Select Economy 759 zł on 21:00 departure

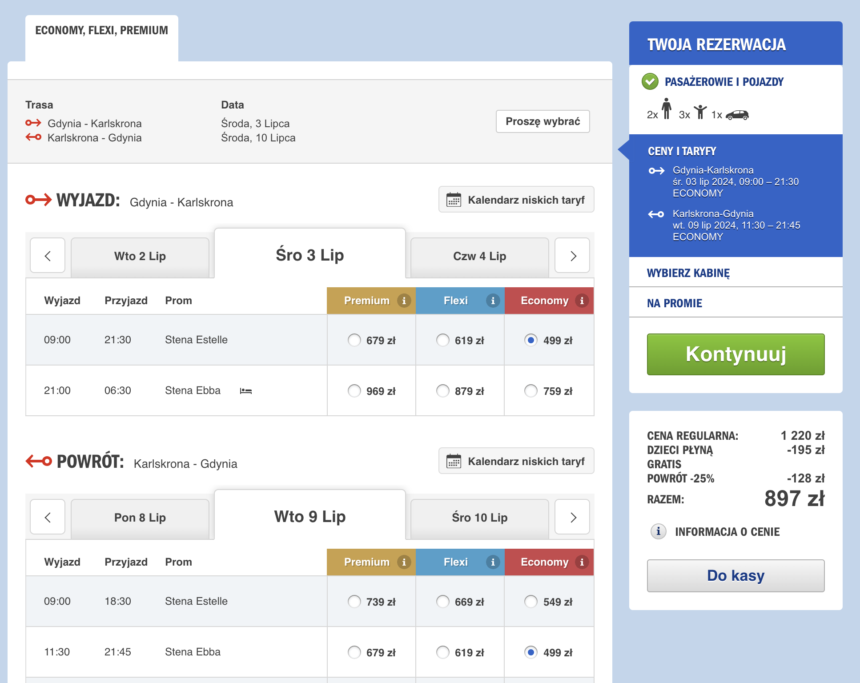coord(531,391)
